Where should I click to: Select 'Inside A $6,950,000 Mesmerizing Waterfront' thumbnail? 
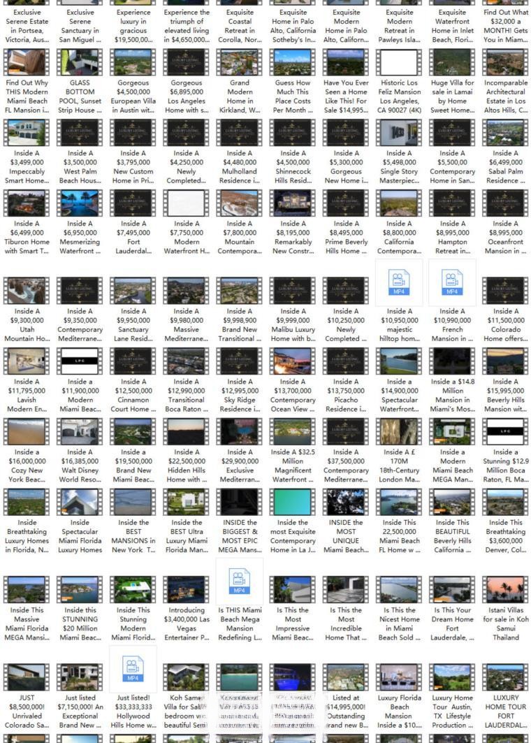(80, 203)
